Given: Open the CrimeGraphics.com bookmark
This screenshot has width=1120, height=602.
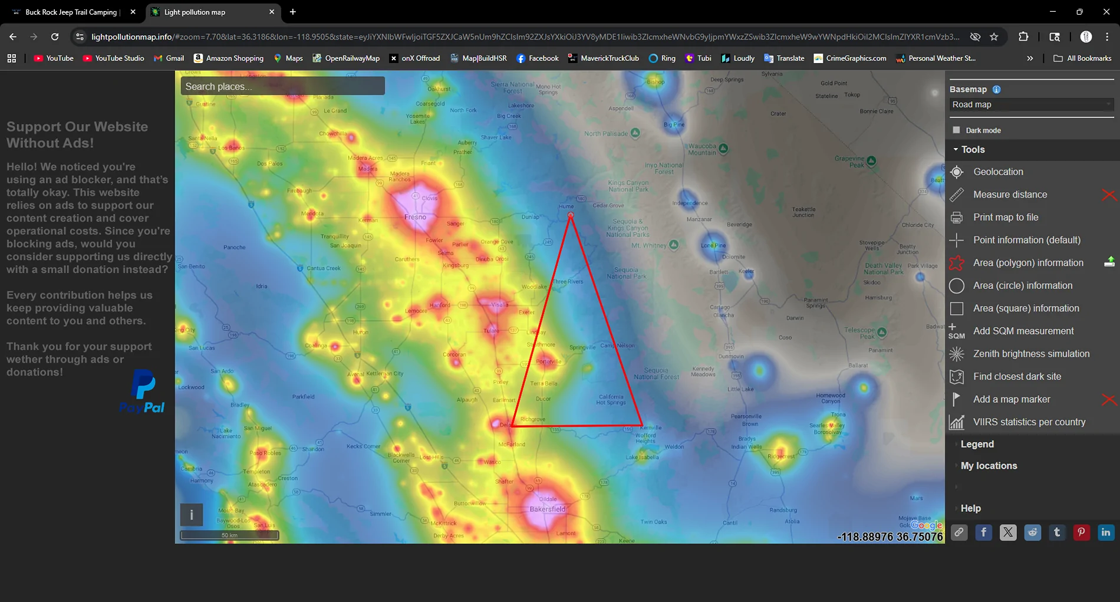Looking at the screenshot, I should click(x=849, y=58).
